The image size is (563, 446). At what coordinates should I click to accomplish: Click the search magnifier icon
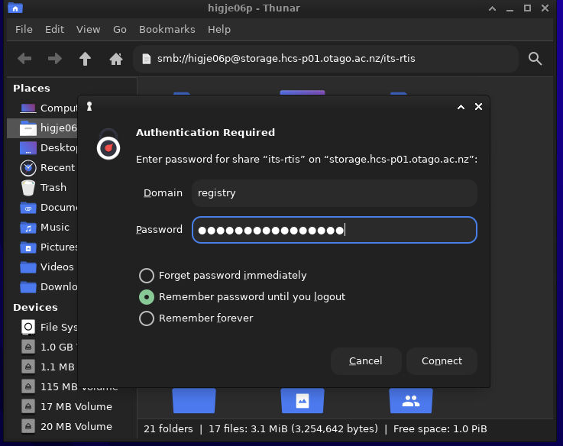(x=535, y=59)
